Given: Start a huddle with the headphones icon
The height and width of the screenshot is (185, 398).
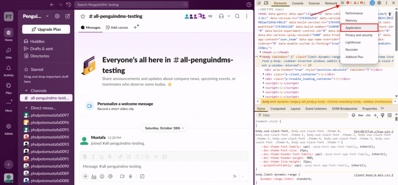Looking at the screenshot, I should (x=221, y=16).
